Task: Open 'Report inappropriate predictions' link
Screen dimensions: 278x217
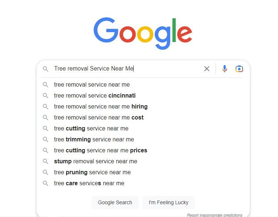Action: pos(214,215)
